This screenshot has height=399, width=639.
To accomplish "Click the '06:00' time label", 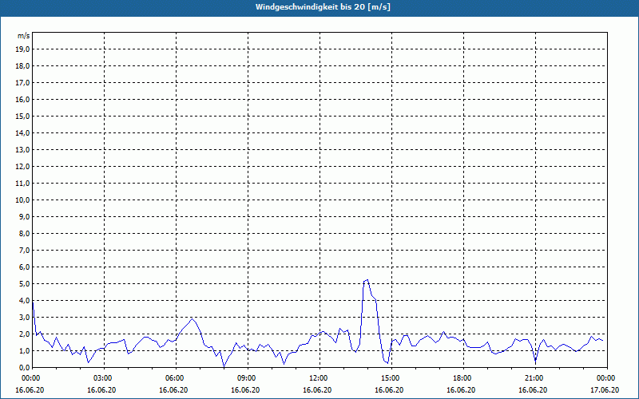I will coord(176,378).
